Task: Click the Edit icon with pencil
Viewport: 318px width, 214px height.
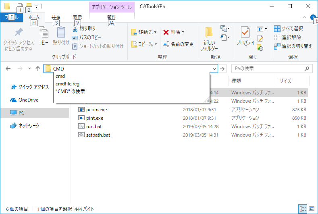Action: tap(260, 38)
